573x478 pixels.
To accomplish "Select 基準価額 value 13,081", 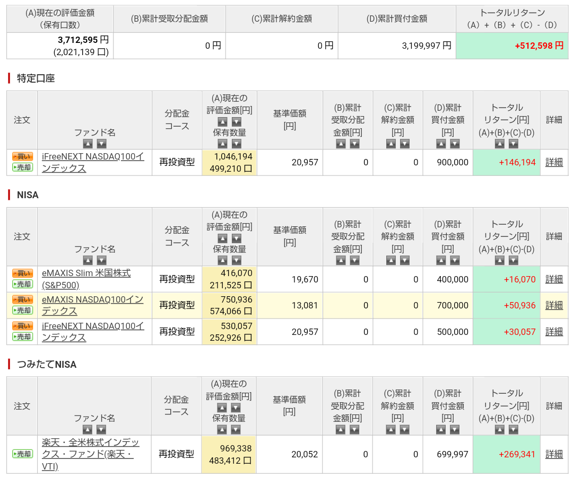I will tap(305, 305).
